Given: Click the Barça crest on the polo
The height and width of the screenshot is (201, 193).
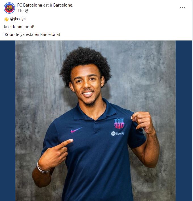Looking at the screenshot, I should pyautogui.click(x=119, y=123).
